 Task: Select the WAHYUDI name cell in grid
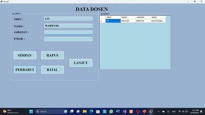[128, 21]
